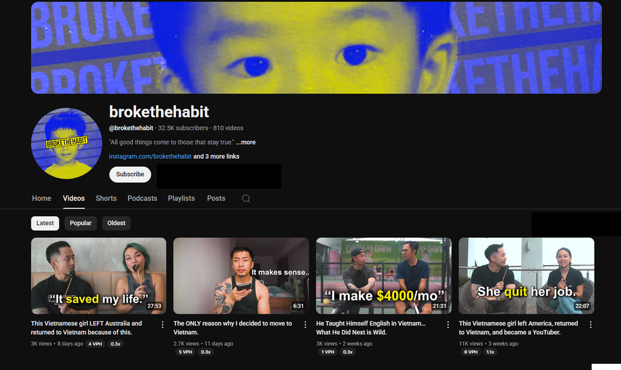
Task: Open title 'The ONLY reason why I decided'
Action: (x=232, y=327)
